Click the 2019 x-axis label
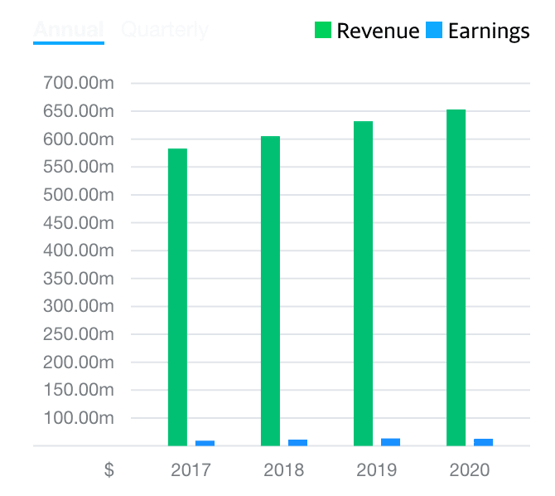Viewport: 555px width, 496px height. click(x=377, y=470)
